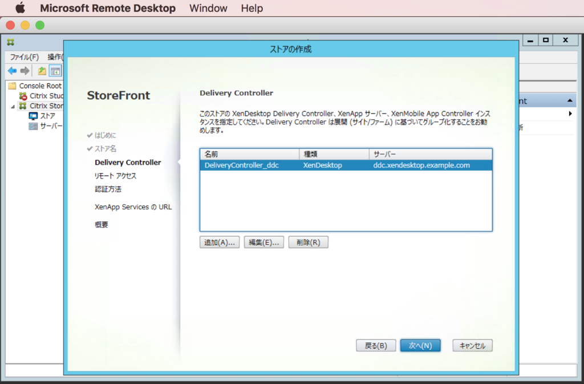Click the back arrow toolbar icon

[13, 71]
